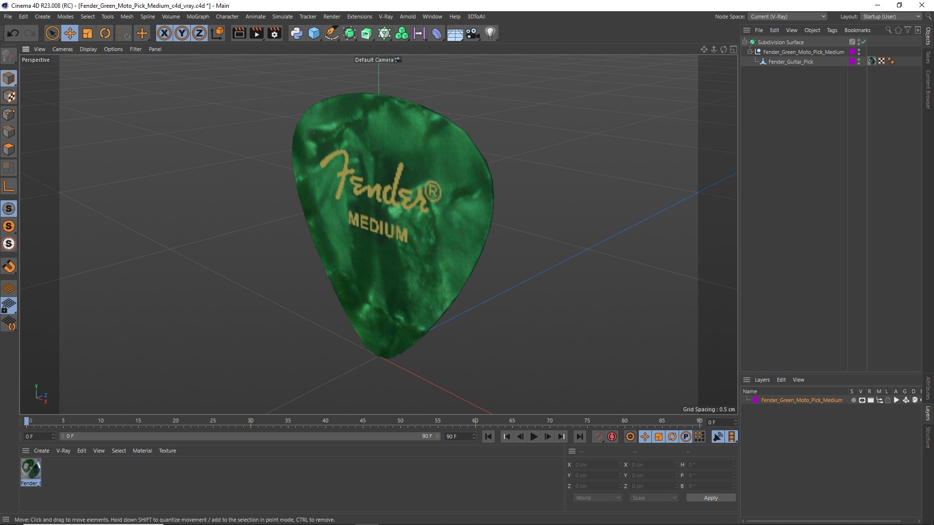Viewport: 934px width, 525px height.
Task: Toggle layer visibility eye for Fender_Green_Moto_Pick_Medium
Action: click(x=862, y=400)
